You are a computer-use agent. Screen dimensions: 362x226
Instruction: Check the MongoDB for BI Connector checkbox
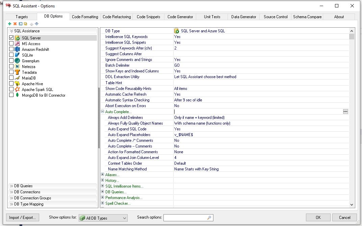click(x=11, y=95)
